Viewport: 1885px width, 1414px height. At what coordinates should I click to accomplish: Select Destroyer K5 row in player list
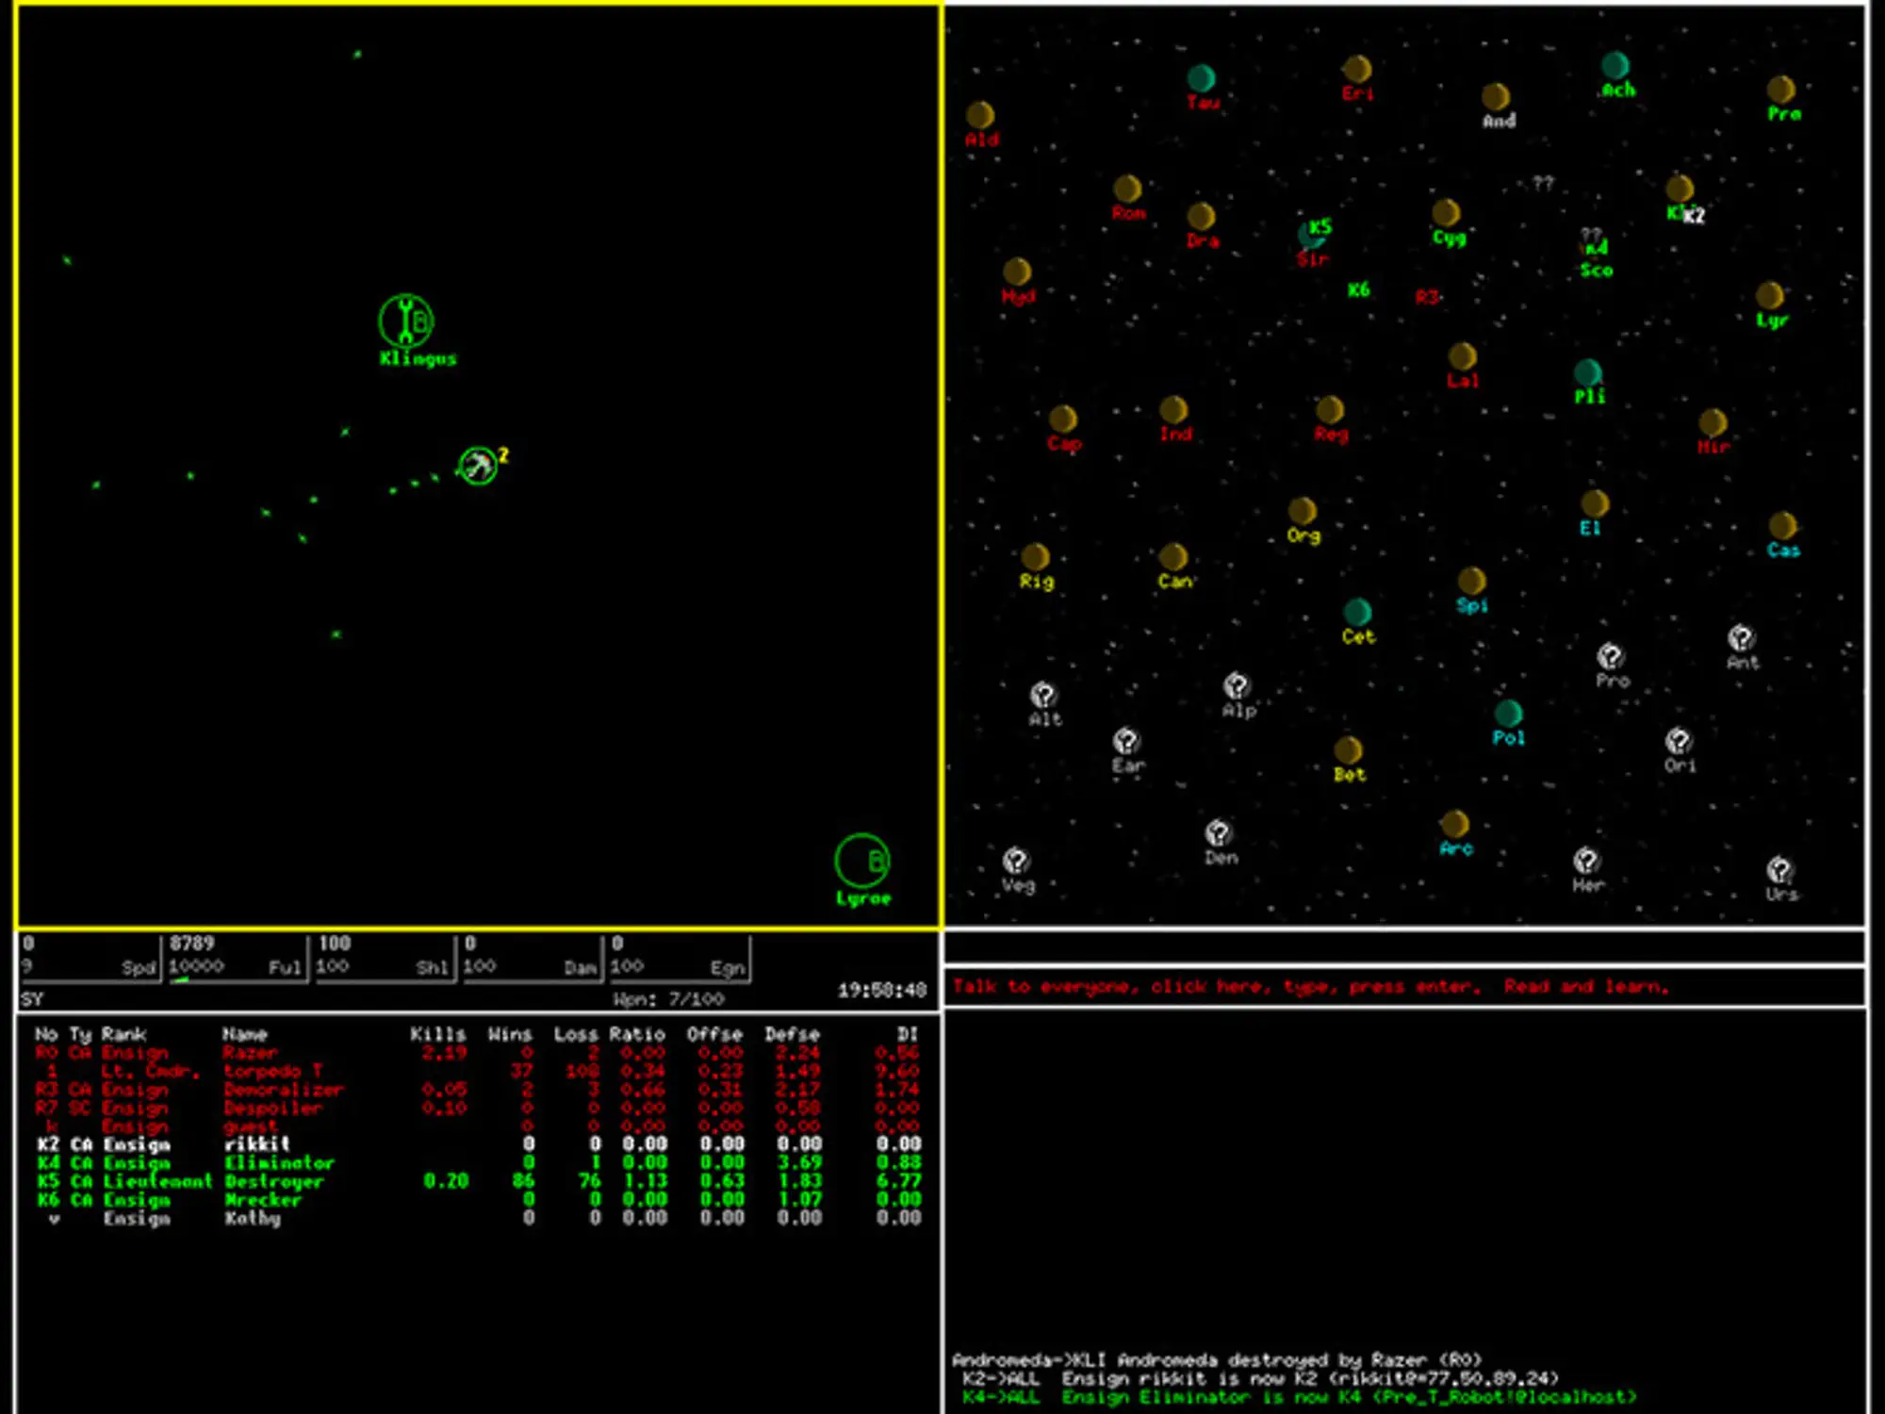coord(273,1181)
